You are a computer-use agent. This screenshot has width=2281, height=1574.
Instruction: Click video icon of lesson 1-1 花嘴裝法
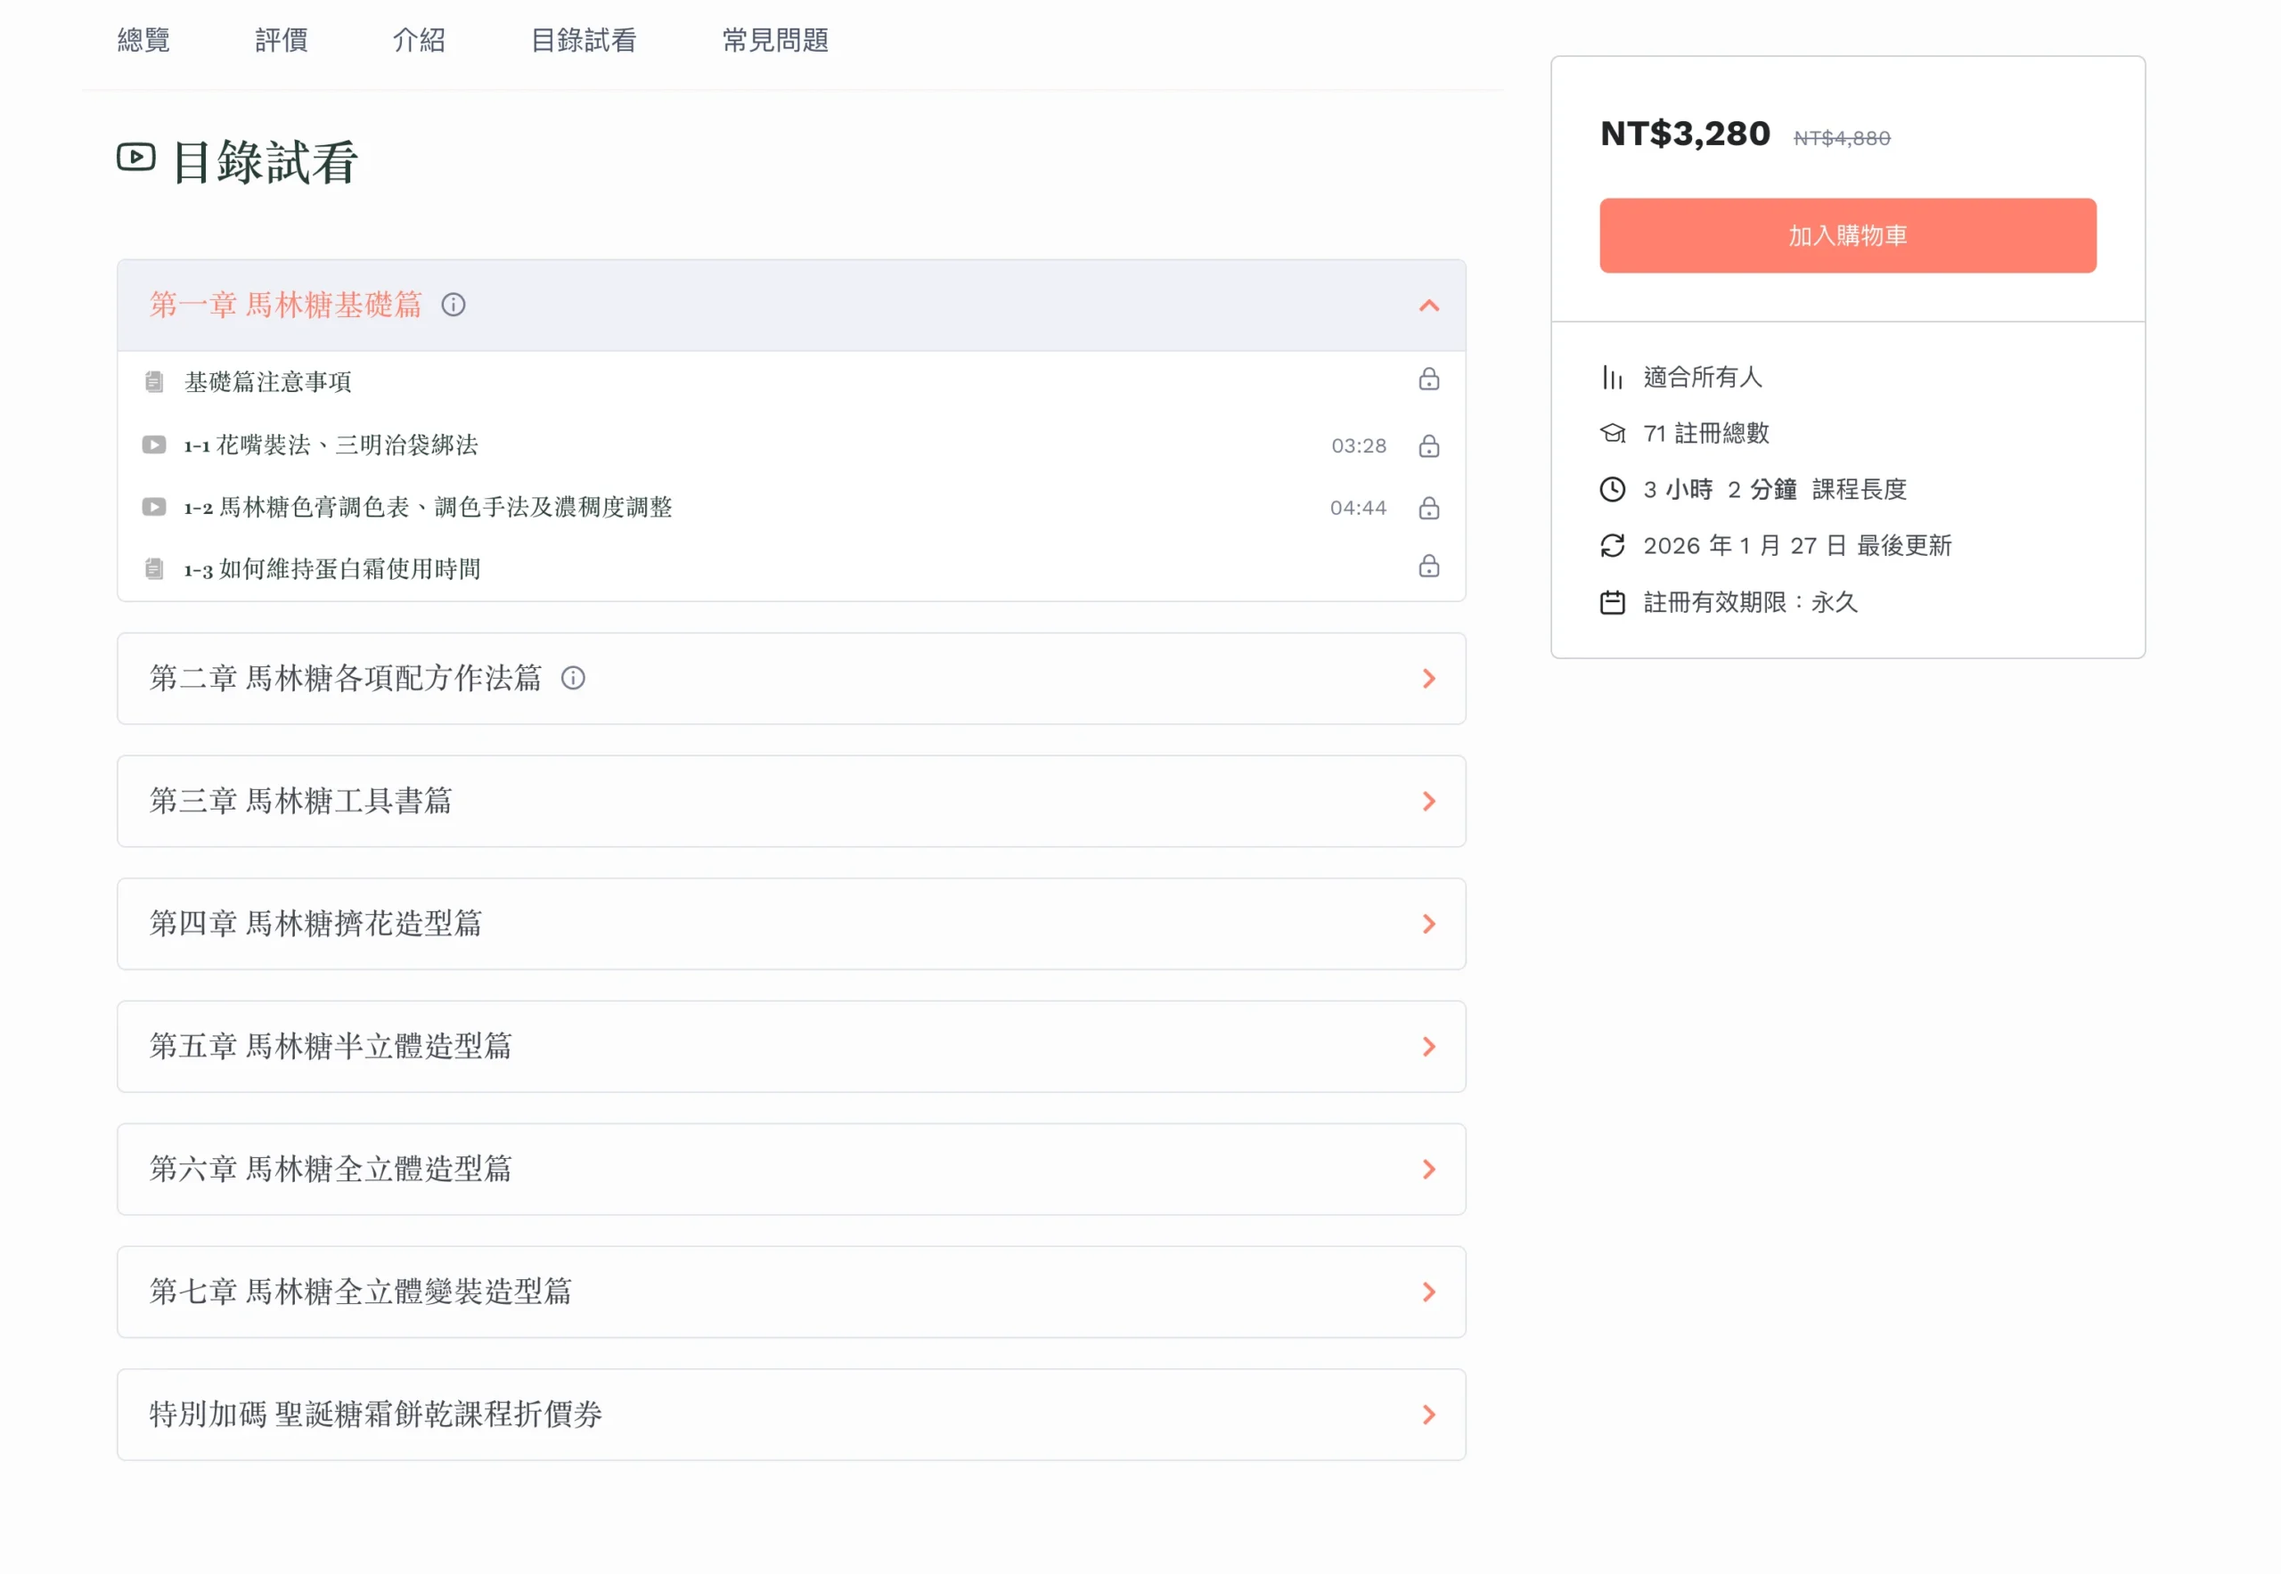[x=154, y=444]
